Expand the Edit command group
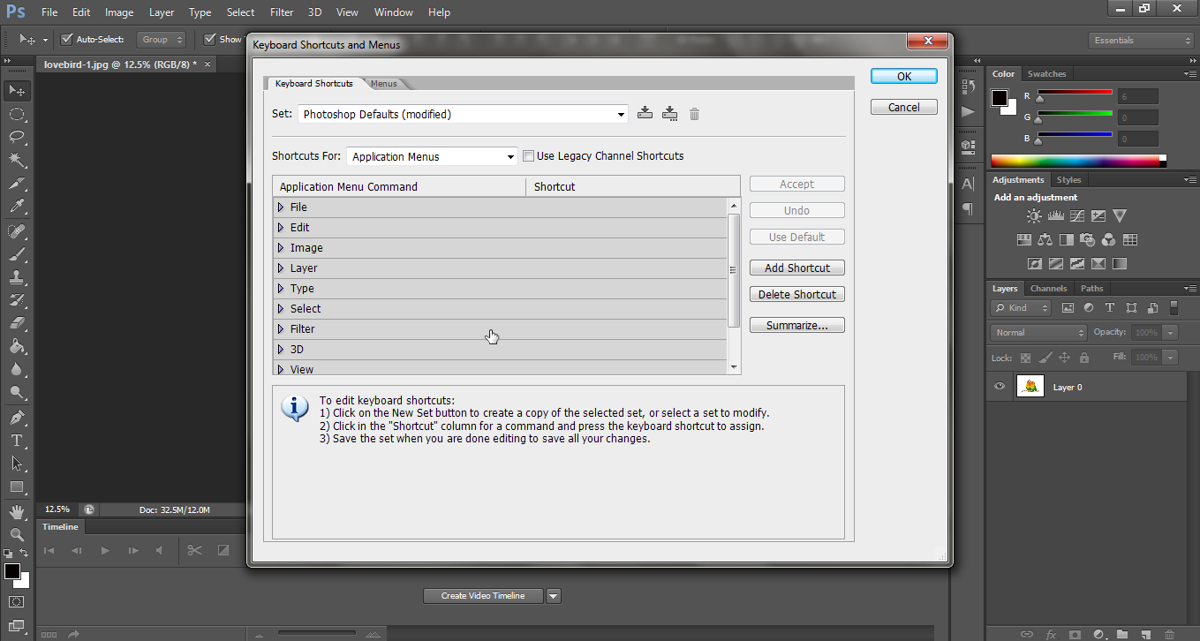The height and width of the screenshot is (641, 1200). pos(281,228)
